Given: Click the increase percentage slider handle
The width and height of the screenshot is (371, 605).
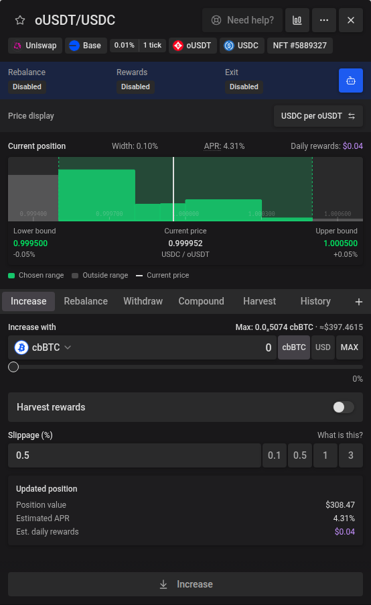Looking at the screenshot, I should pos(13,367).
